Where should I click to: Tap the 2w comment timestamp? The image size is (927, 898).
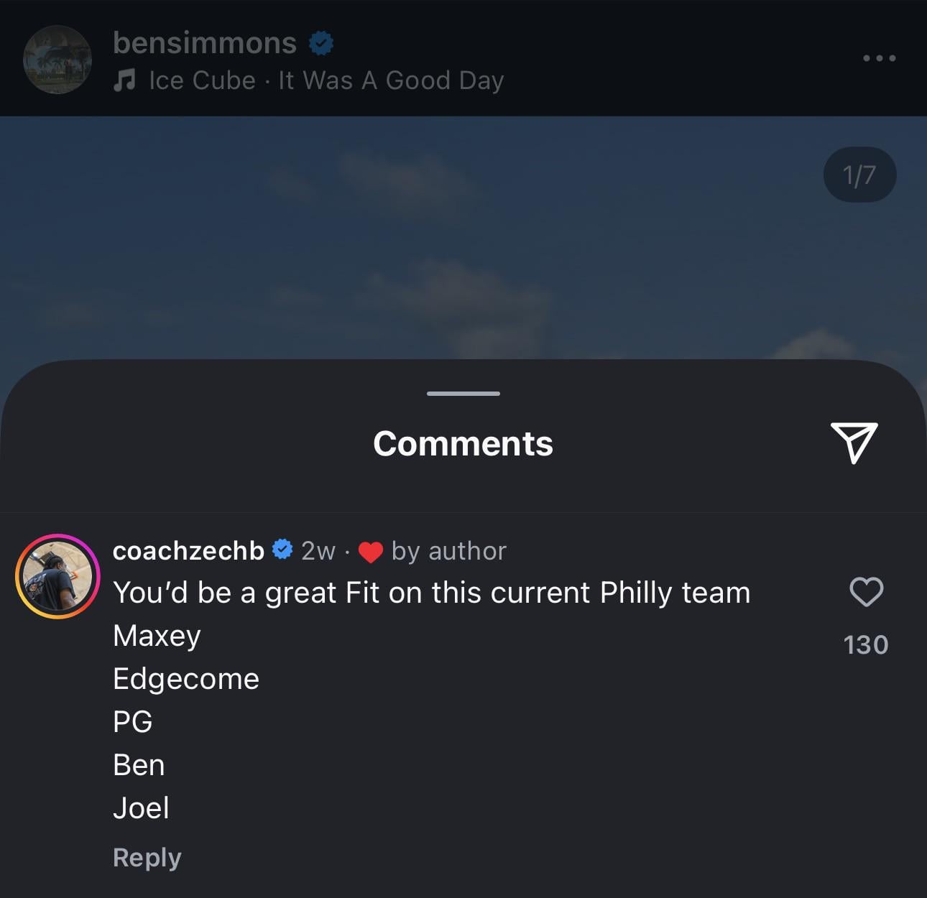[318, 551]
